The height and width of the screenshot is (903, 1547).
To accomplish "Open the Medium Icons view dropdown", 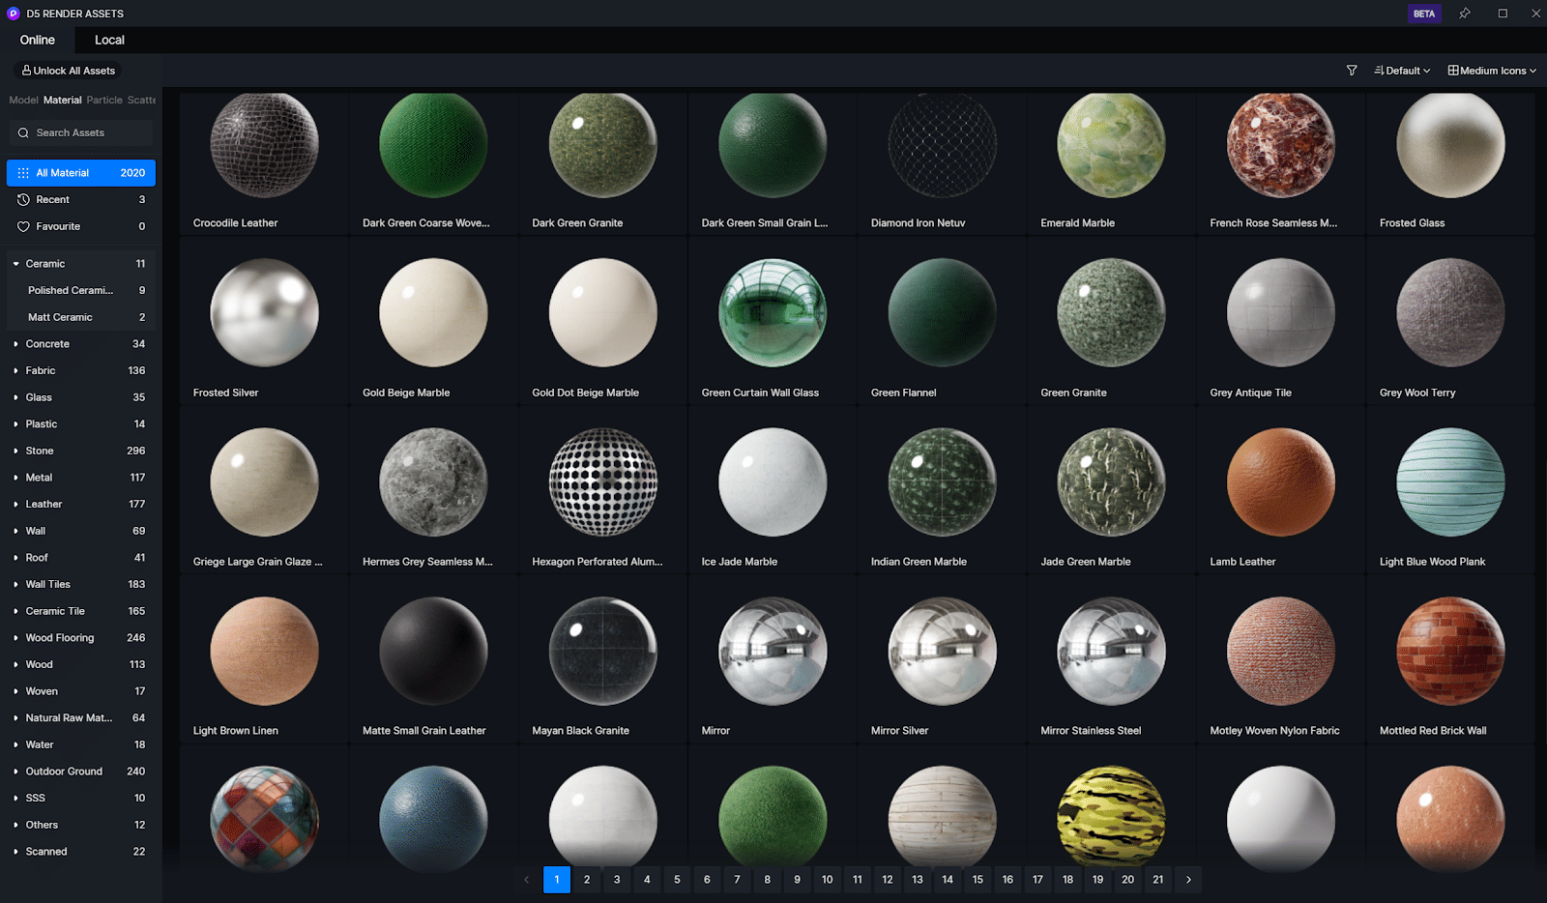I will [x=1491, y=71].
